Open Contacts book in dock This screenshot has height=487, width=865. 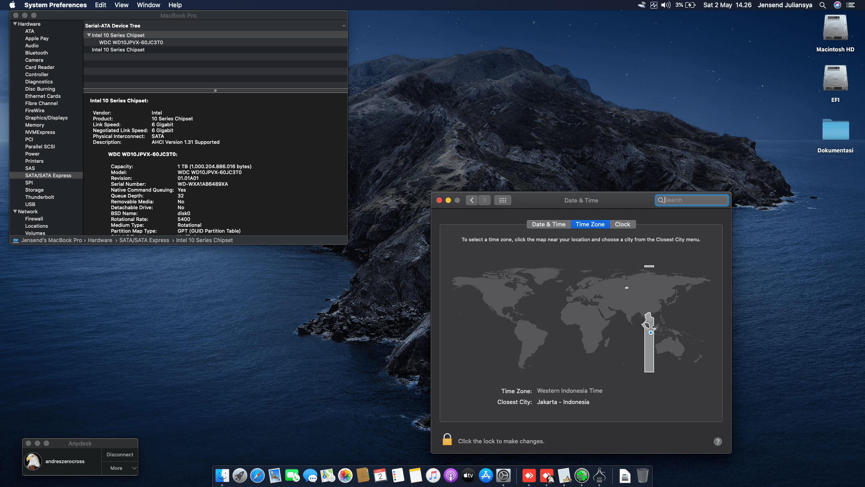tap(363, 476)
